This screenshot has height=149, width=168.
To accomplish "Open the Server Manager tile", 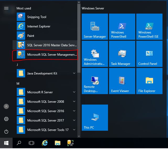I will click(95, 27).
